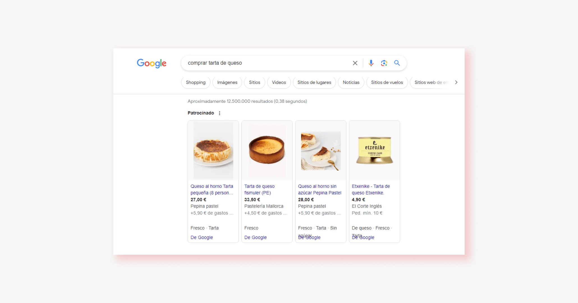
Task: Click 'De Google' under the 27,00 € product
Action: tap(202, 237)
